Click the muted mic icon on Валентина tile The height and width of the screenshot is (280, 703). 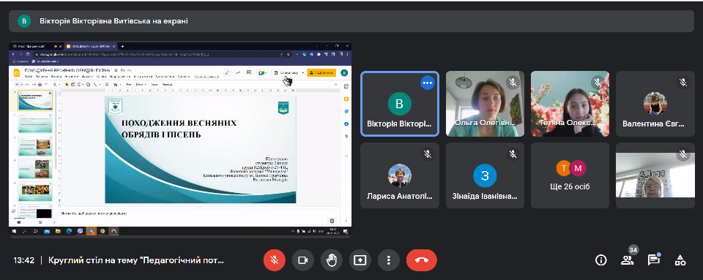[x=682, y=83]
